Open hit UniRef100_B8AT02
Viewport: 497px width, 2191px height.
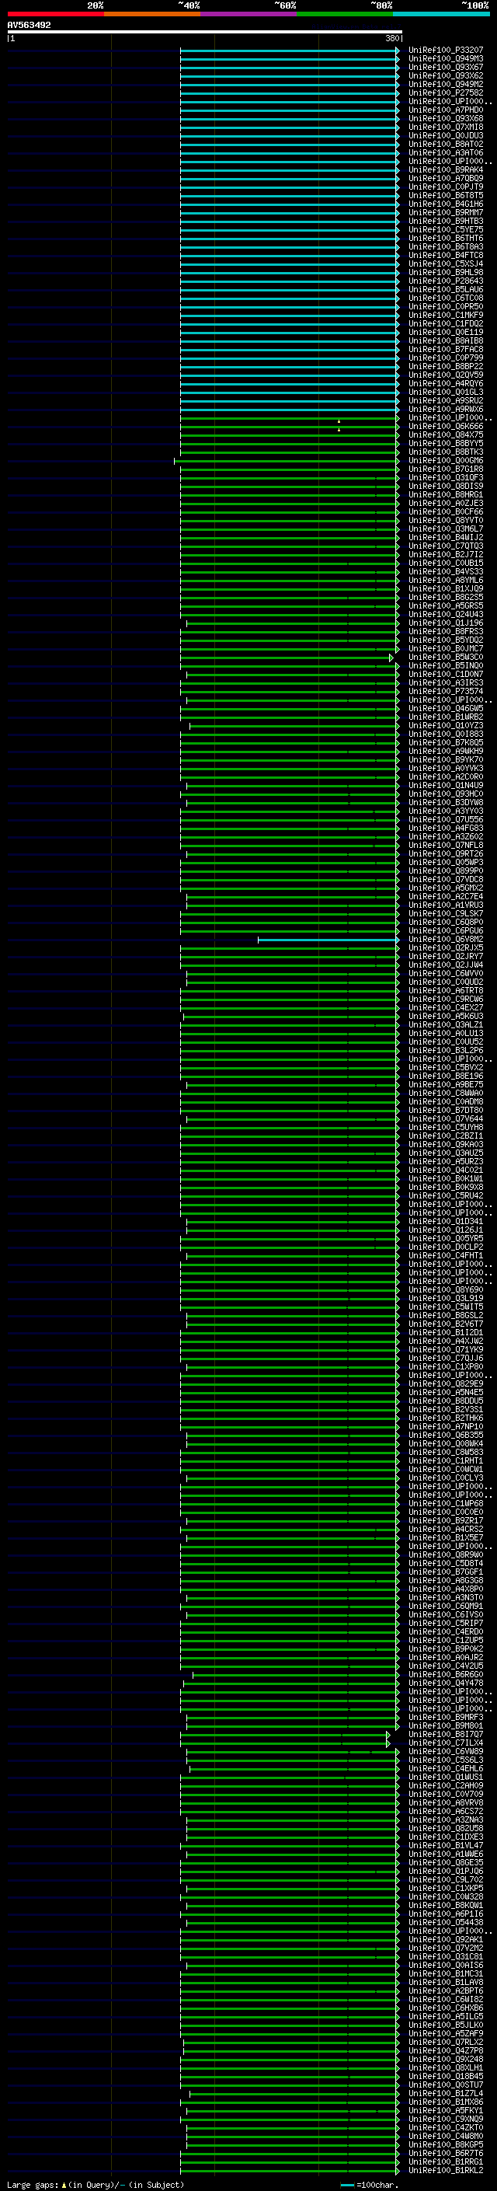tap(446, 145)
